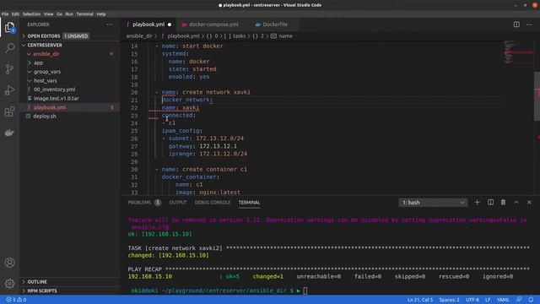Viewport: 540px width, 304px height.
Task: Change indentation via Spaces: 2
Action: pos(449,300)
